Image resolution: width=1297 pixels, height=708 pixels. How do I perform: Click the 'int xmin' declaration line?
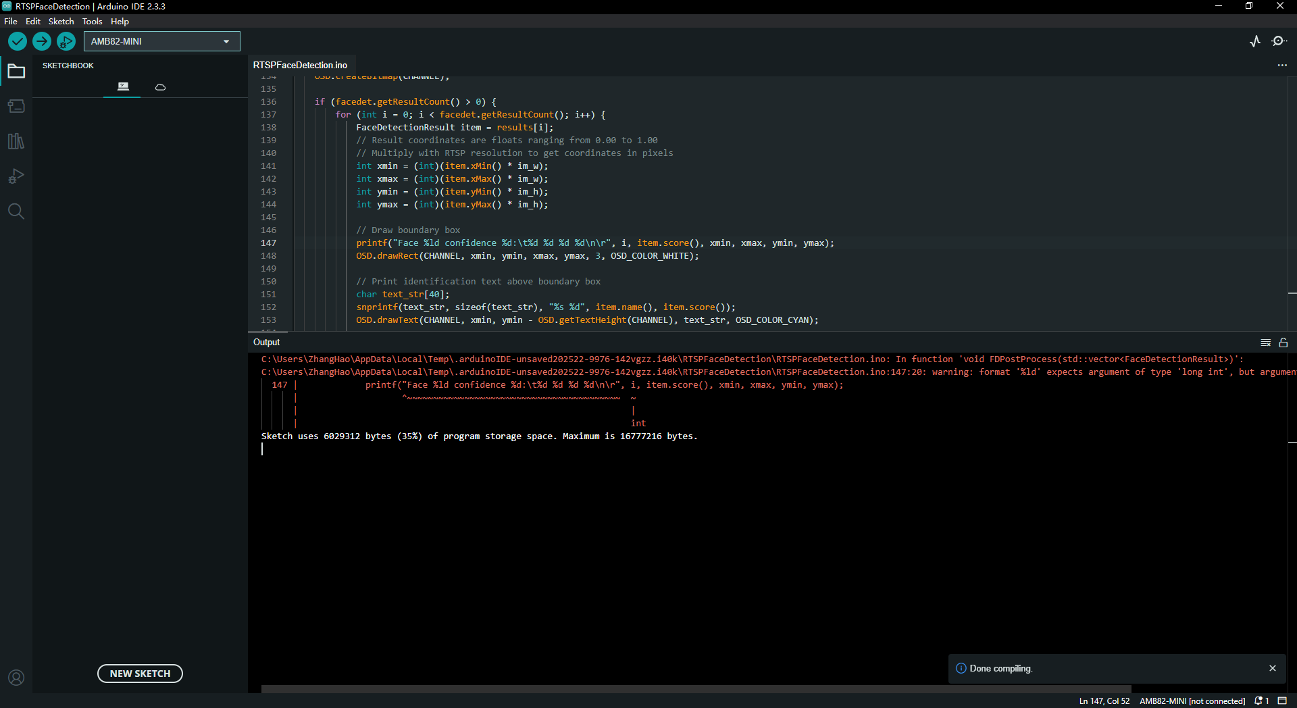(x=452, y=166)
